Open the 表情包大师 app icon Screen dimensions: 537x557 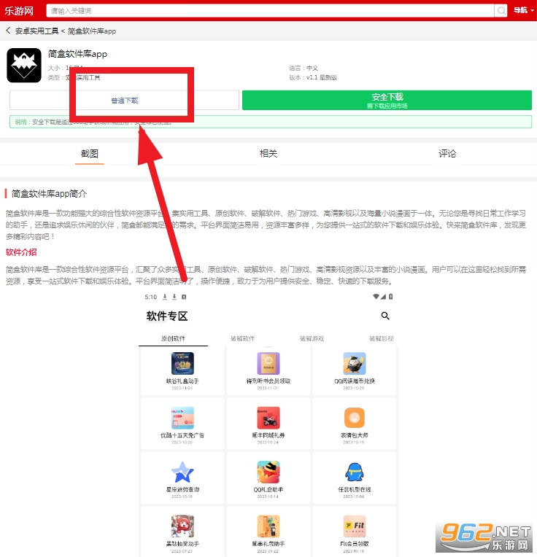coord(355,418)
